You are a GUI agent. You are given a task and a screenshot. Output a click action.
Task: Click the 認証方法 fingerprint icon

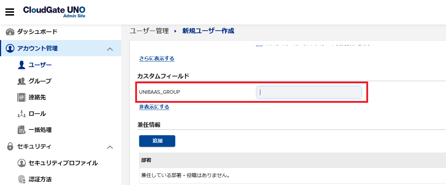pos(22,179)
